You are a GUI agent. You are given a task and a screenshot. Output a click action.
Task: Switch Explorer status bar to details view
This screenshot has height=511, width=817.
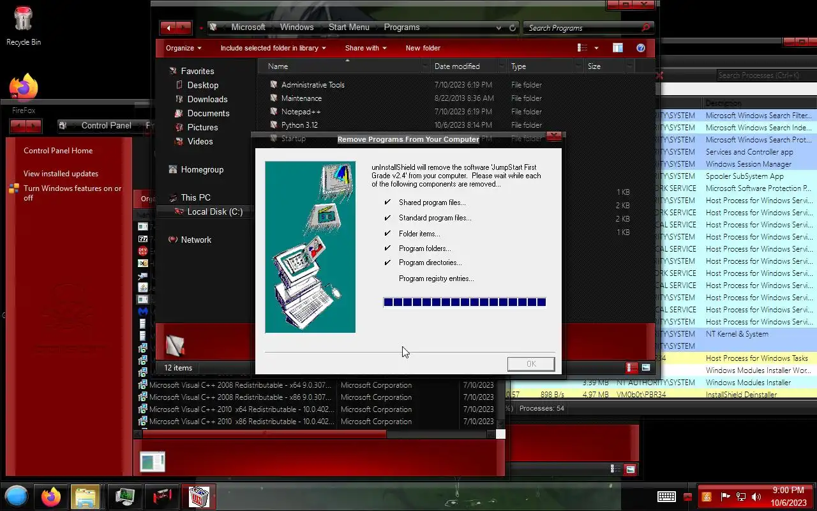(632, 367)
